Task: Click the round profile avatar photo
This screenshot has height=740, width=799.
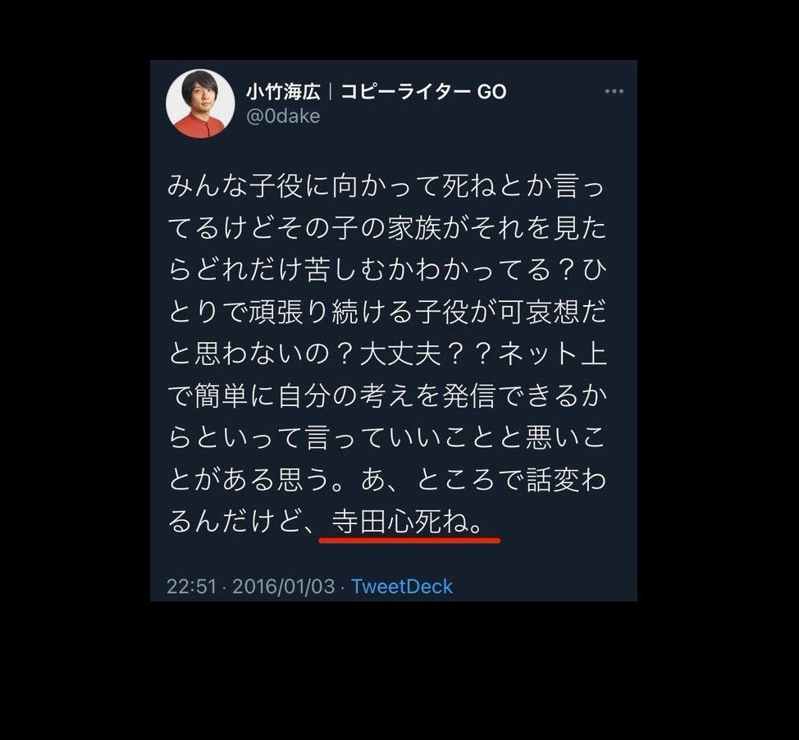Action: tap(200, 103)
